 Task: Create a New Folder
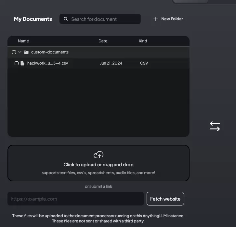(x=168, y=19)
